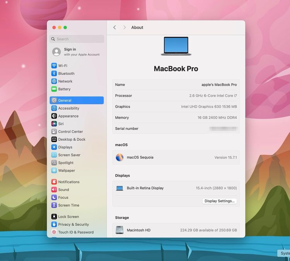Select the Screen Saver icon
The width and height of the screenshot is (290, 261).
click(x=54, y=155)
